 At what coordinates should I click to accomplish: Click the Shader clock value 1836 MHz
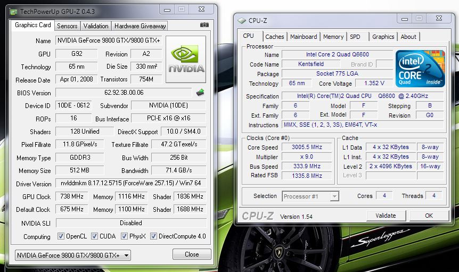(x=190, y=196)
